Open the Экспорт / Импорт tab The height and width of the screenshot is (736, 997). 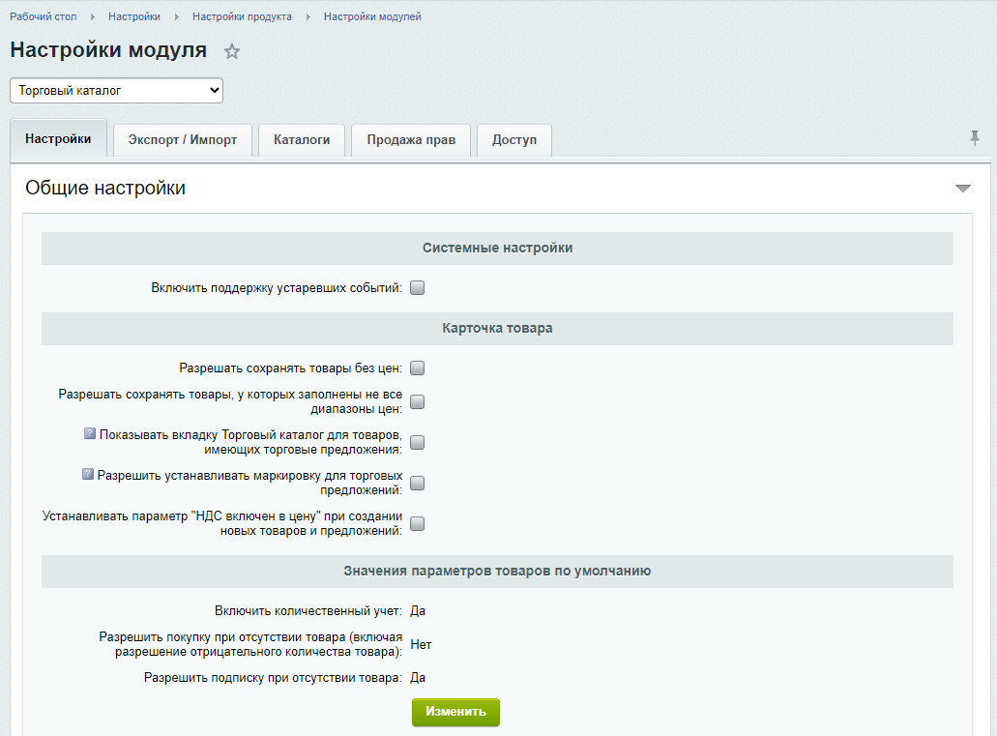183,140
